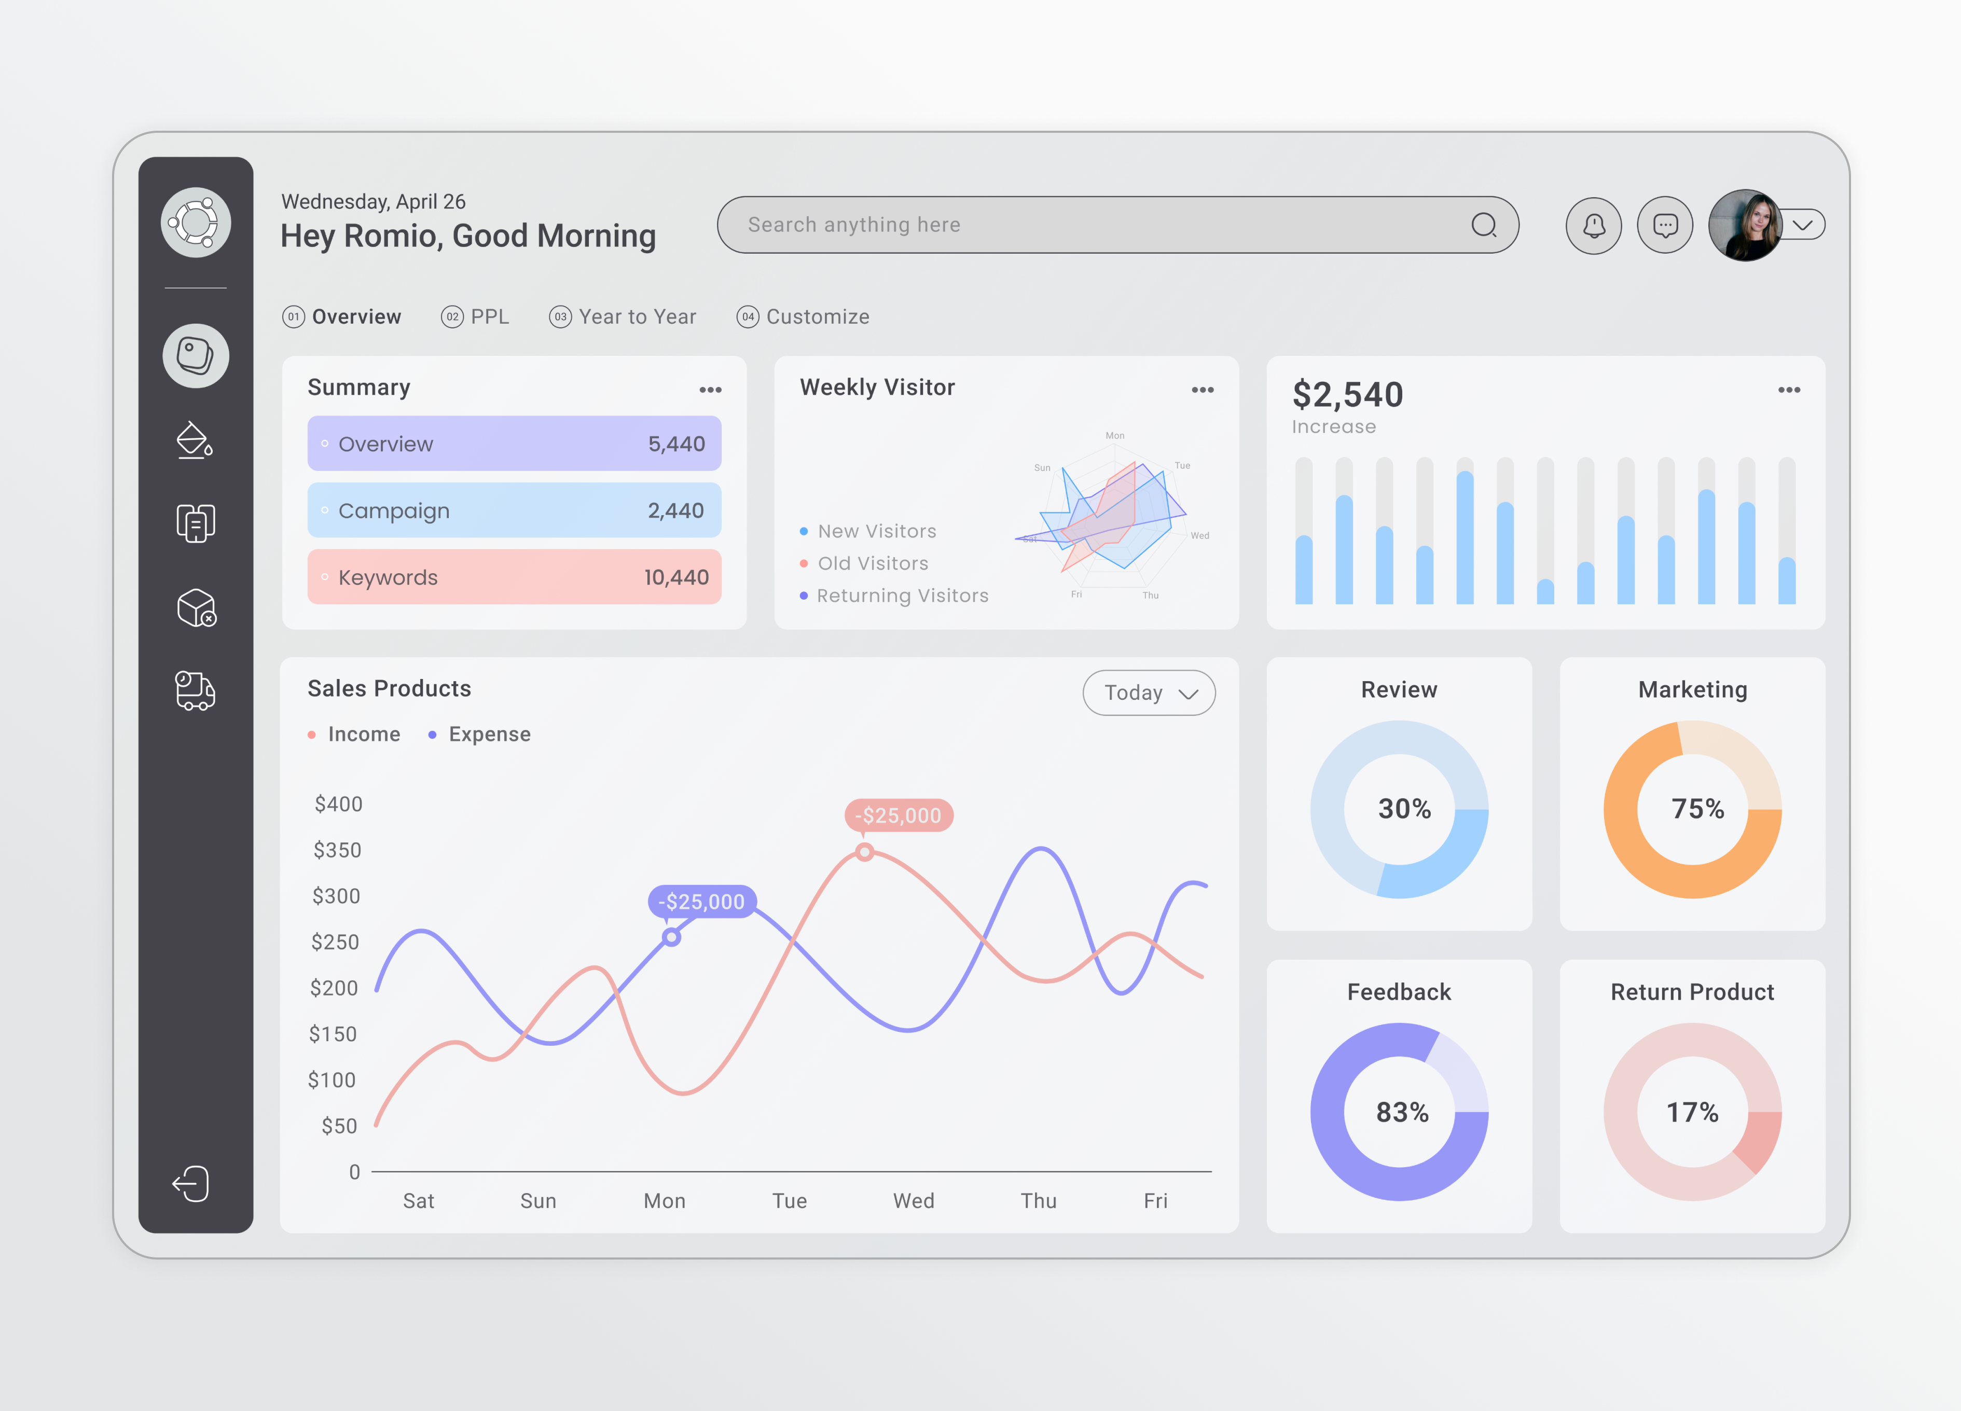The height and width of the screenshot is (1411, 1961).
Task: Click the Keywords row in Summary
Action: 513,577
